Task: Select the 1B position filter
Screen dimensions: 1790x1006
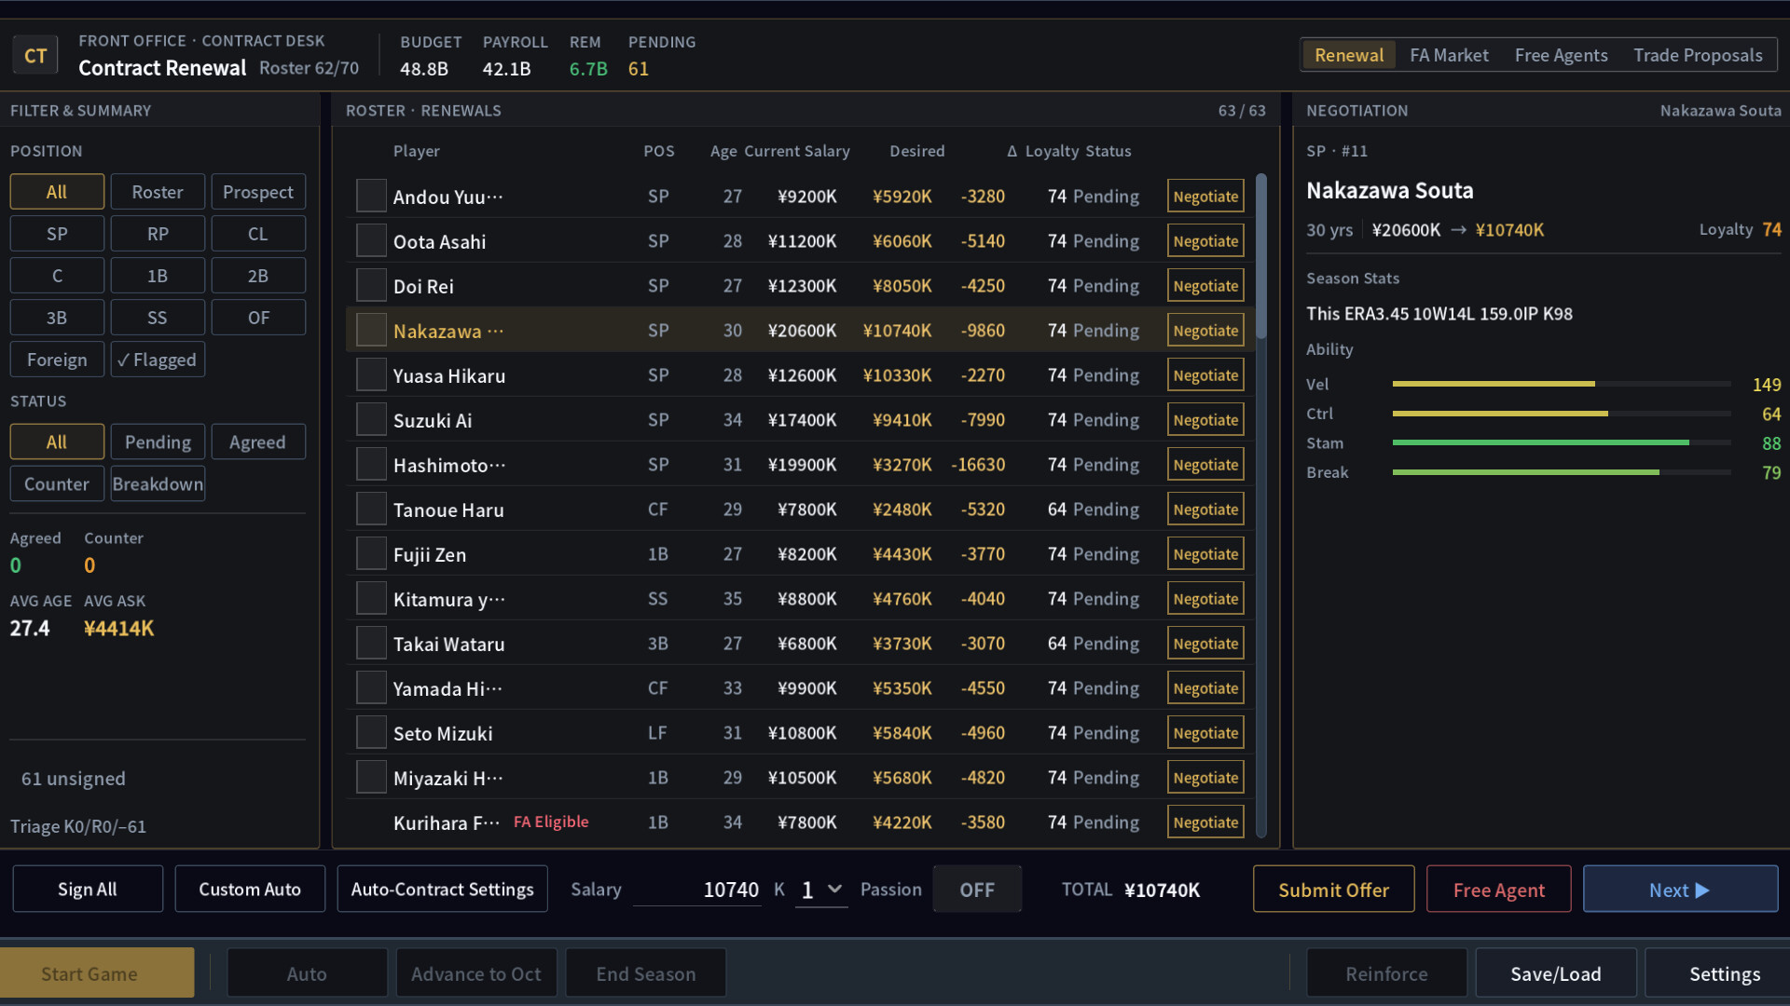Action: 158,276
